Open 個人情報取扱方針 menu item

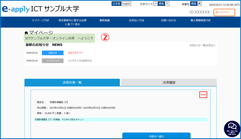pos(200,20)
